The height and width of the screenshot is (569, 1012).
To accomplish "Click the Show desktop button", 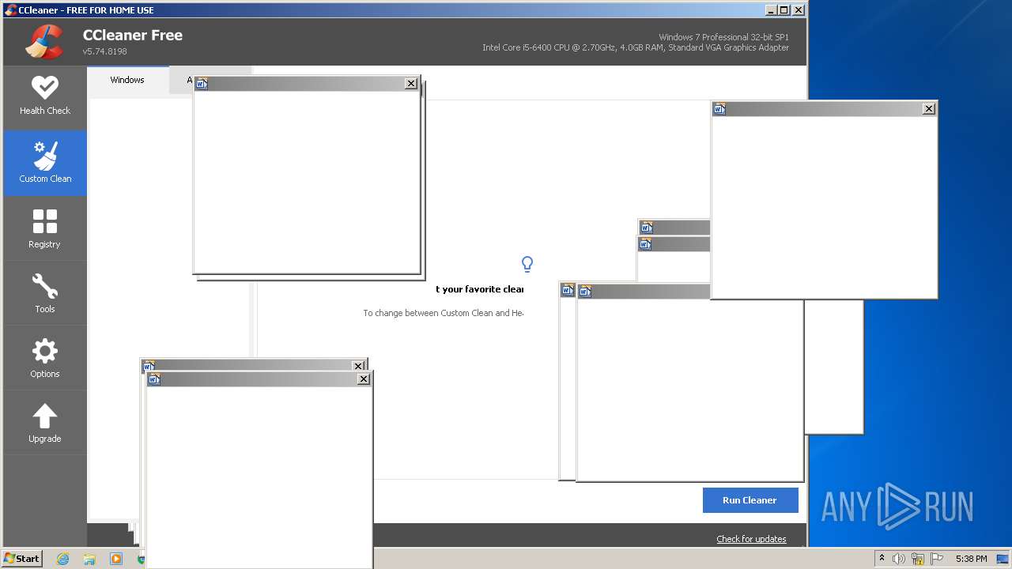I will [x=1003, y=559].
